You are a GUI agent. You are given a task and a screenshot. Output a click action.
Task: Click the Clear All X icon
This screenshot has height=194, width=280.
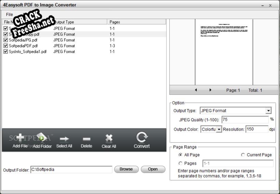109,138
